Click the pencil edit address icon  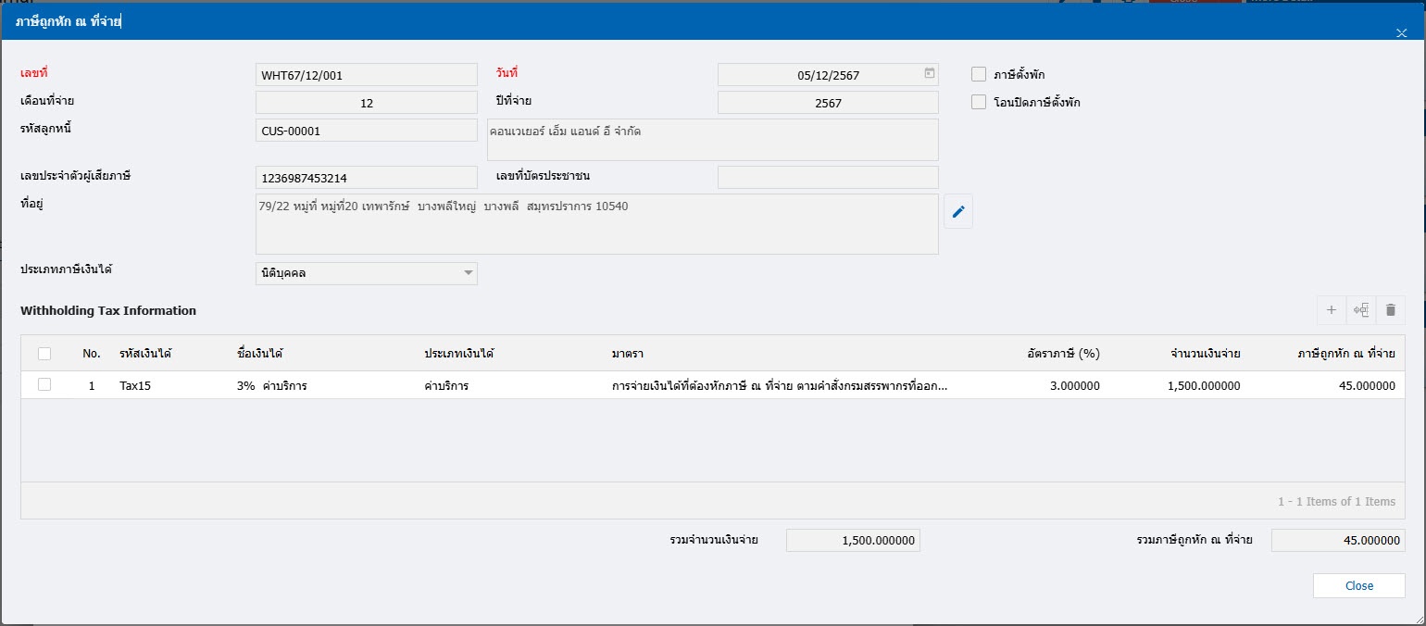[x=958, y=213]
